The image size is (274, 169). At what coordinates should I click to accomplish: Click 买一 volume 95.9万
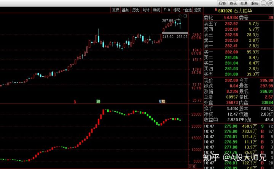coord(253,52)
